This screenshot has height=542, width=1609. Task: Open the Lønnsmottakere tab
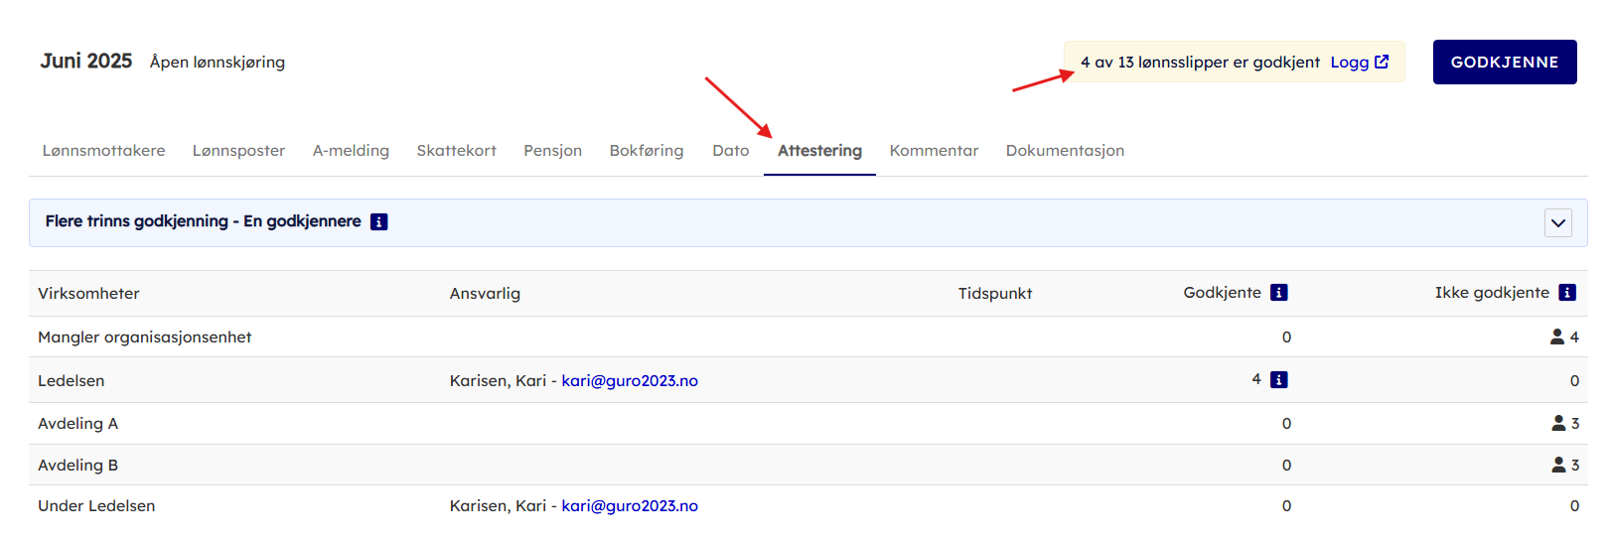pyautogui.click(x=103, y=151)
